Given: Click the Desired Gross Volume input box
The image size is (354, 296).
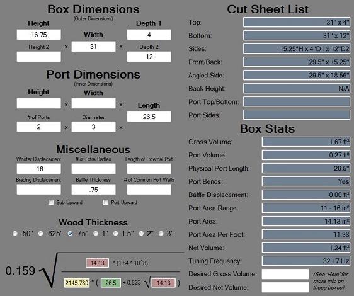Looking at the screenshot, I should tap(285, 274).
